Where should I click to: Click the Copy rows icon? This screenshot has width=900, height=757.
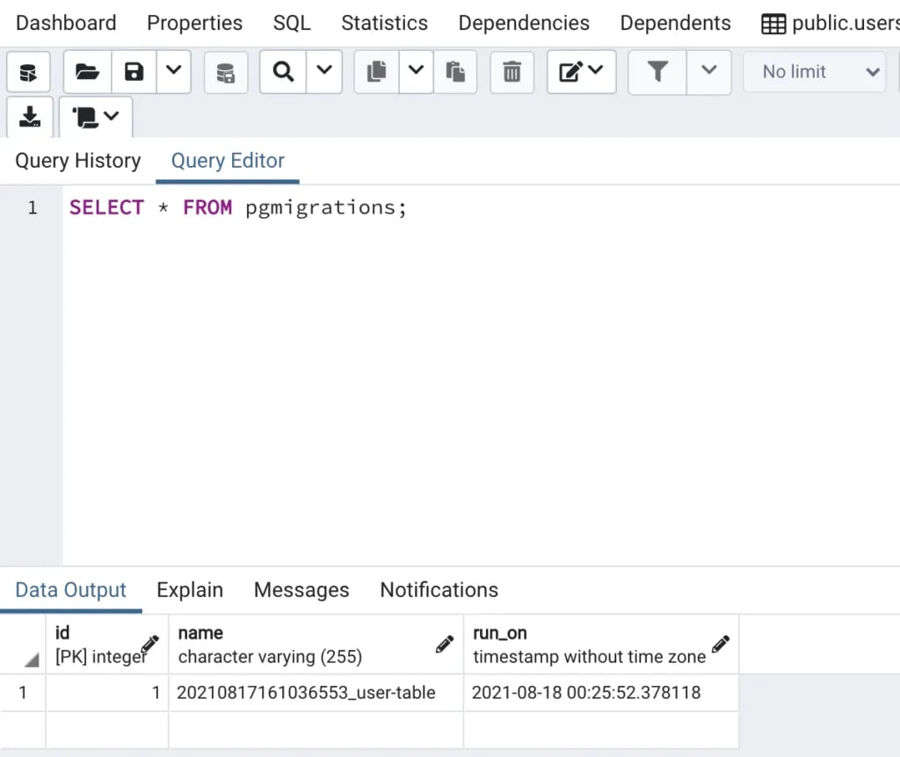click(377, 72)
